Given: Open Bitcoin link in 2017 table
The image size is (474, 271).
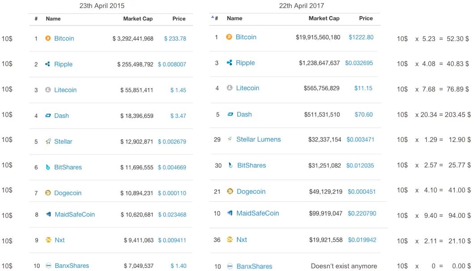Looking at the screenshot, I should pyautogui.click(x=246, y=37).
